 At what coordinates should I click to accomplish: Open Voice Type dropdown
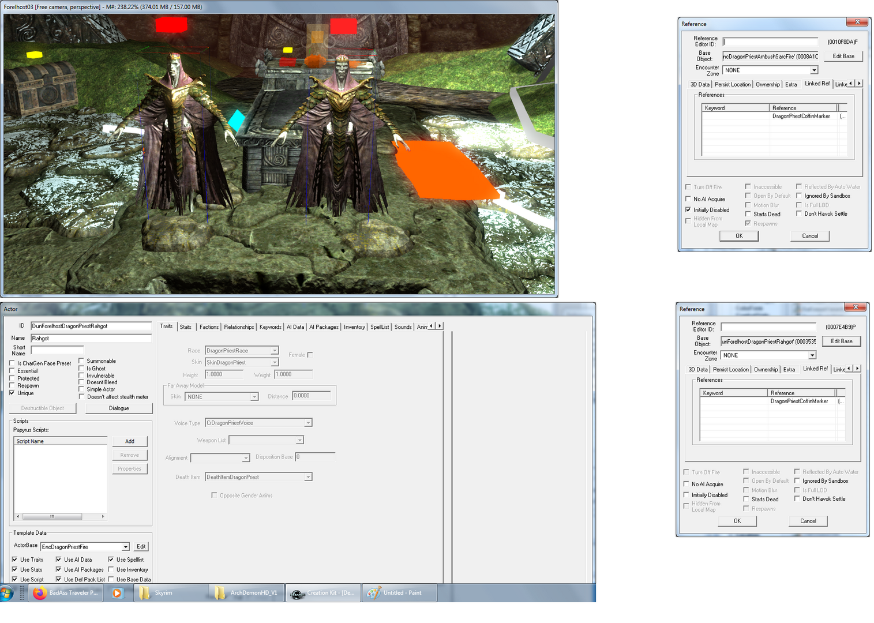click(x=308, y=423)
